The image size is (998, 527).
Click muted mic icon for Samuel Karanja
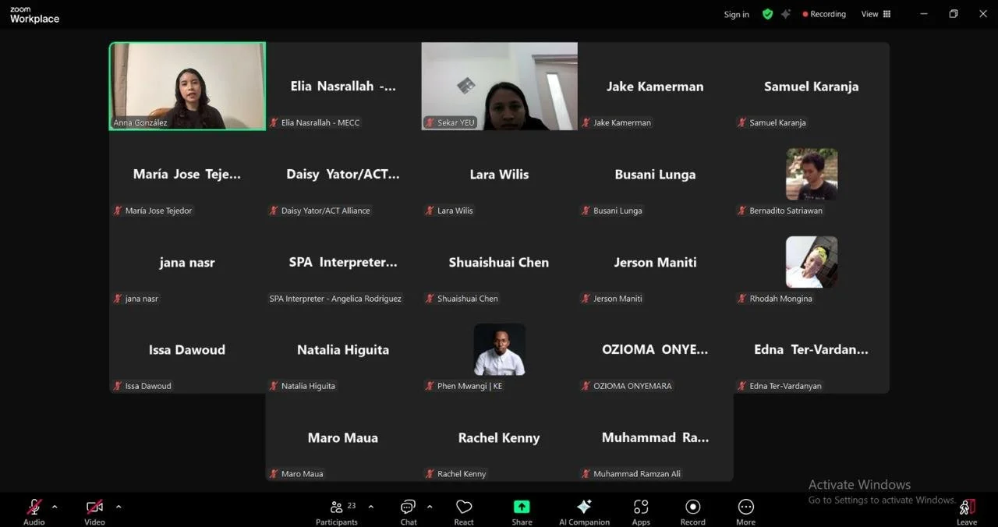741,122
